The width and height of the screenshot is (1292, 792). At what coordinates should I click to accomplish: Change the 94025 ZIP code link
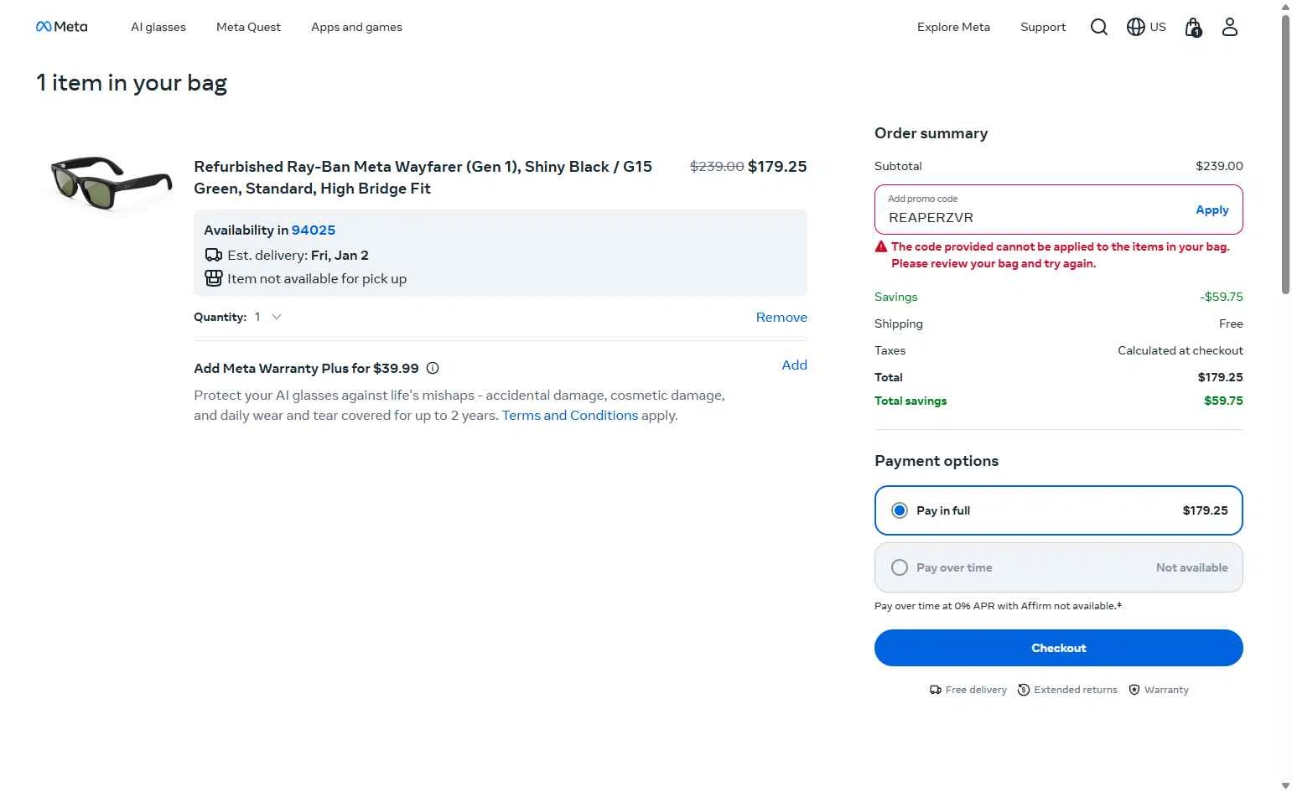click(x=314, y=230)
